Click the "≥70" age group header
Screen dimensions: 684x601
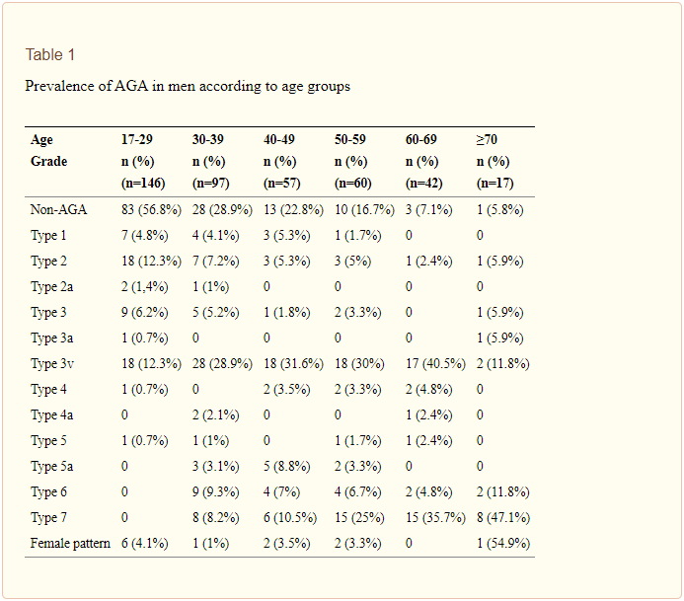488,140
